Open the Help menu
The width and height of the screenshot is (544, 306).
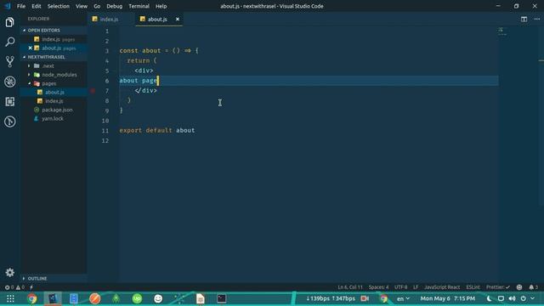[161, 6]
